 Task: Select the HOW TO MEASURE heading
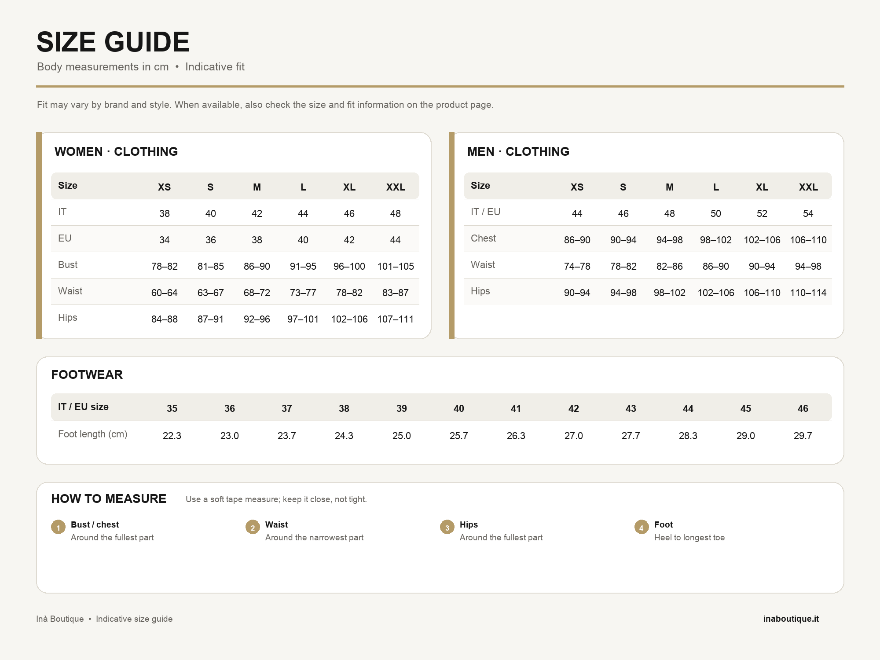pos(109,499)
